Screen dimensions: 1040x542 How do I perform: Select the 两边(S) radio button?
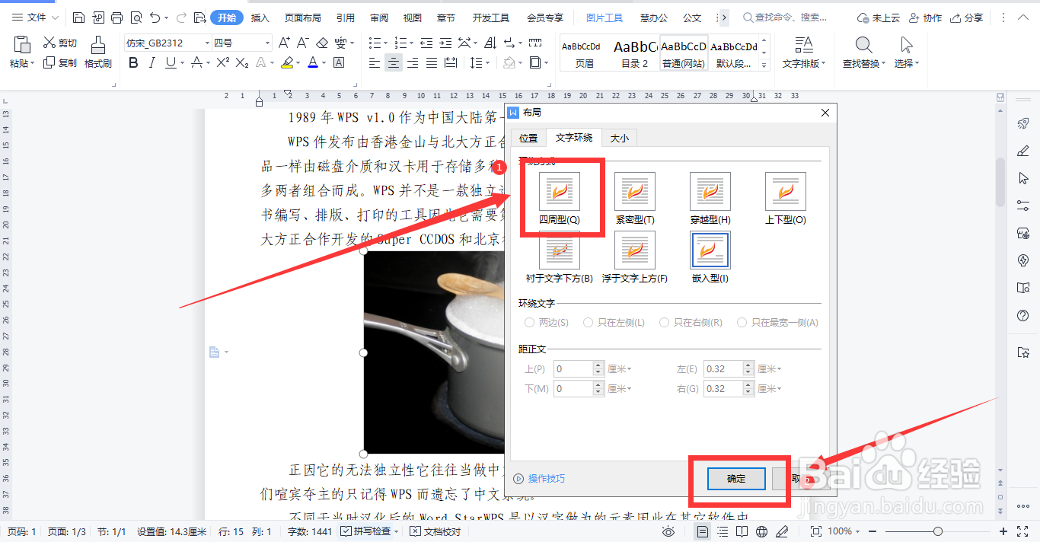tap(530, 322)
